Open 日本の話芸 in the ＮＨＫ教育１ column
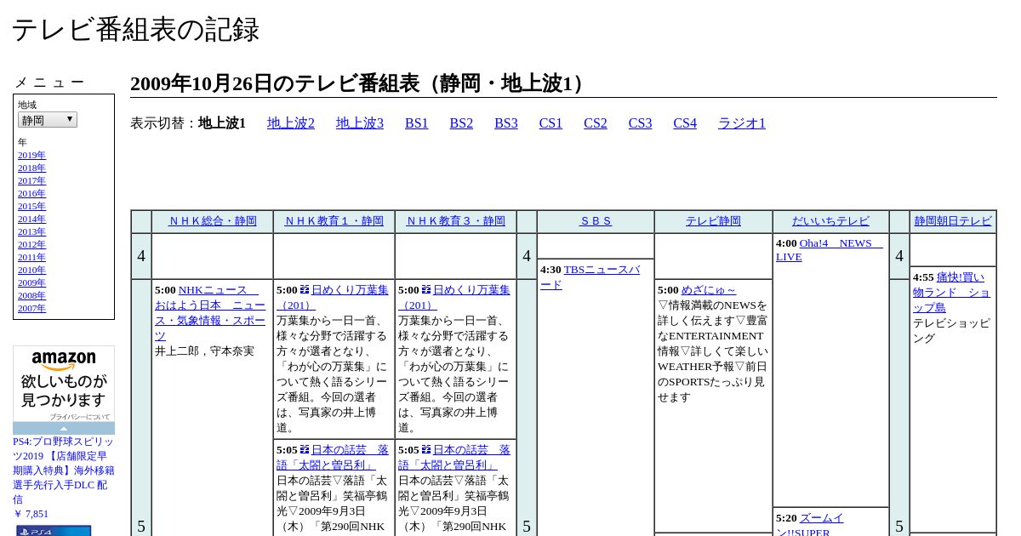The height and width of the screenshot is (536, 1021). tap(333, 458)
